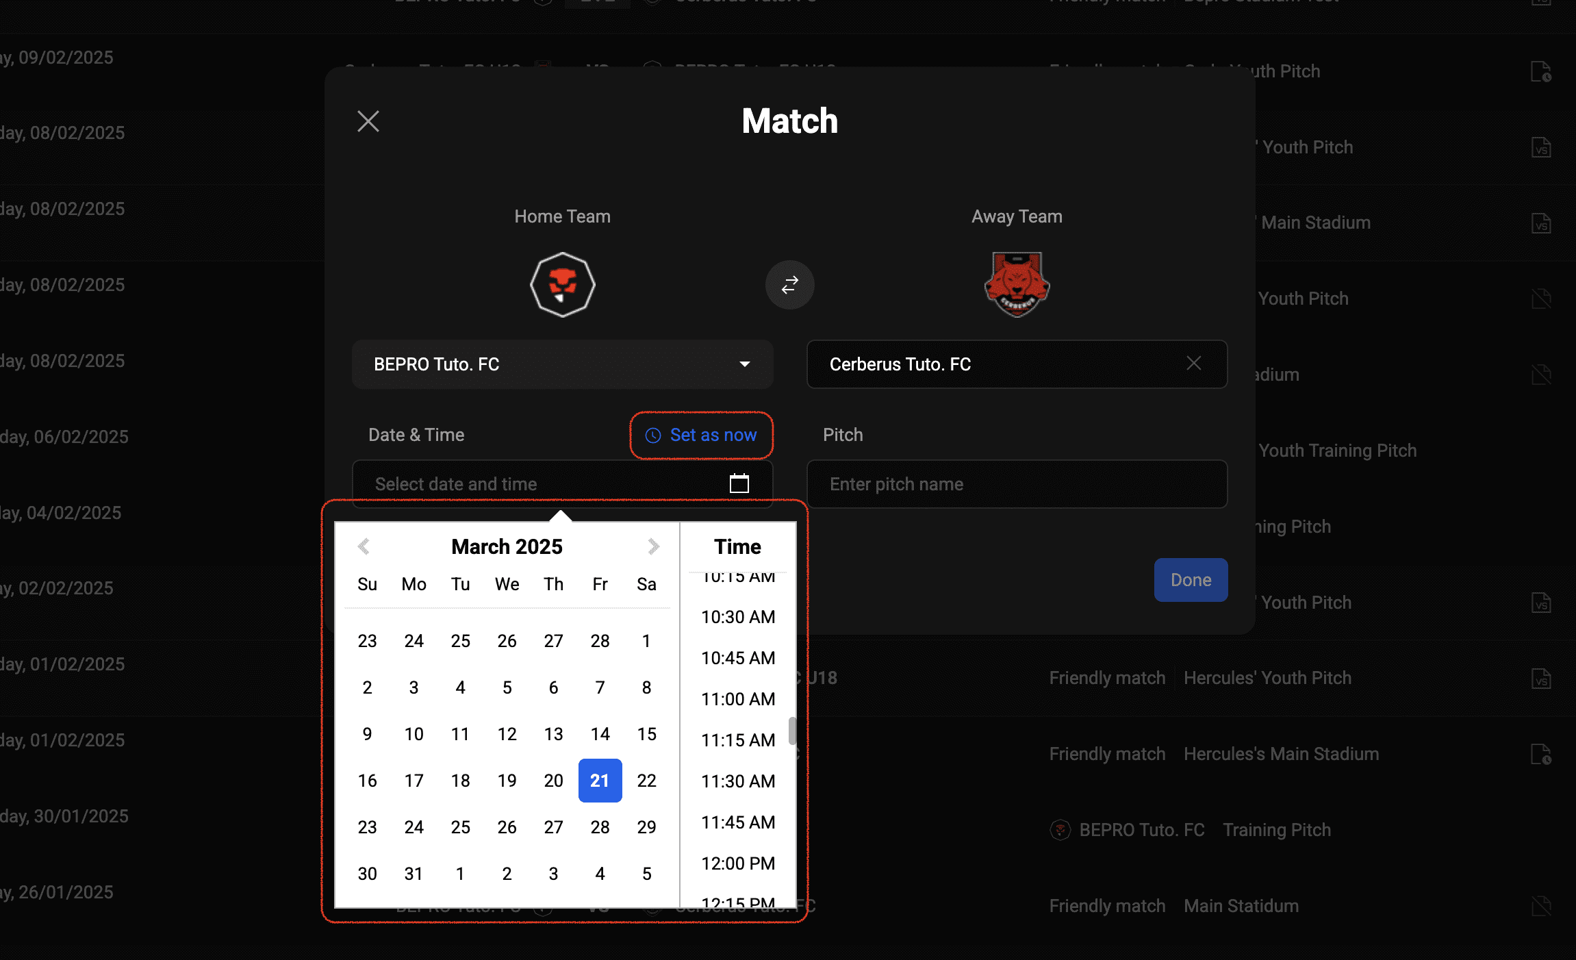Click Youth Training Pitch in background list

1337,451
